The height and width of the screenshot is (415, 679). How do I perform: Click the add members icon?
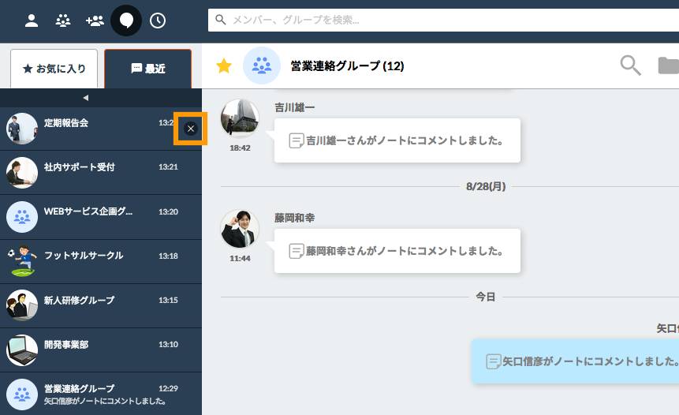95,21
